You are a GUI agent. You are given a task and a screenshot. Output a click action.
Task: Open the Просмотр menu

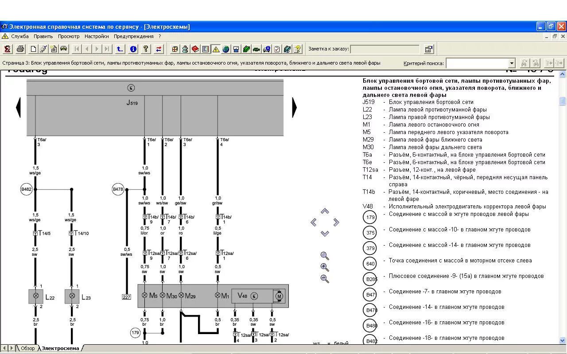coord(69,36)
